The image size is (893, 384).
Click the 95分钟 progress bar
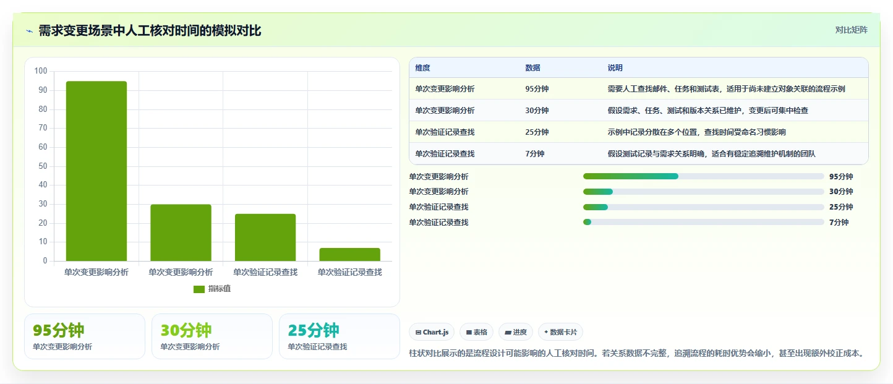[703, 176]
